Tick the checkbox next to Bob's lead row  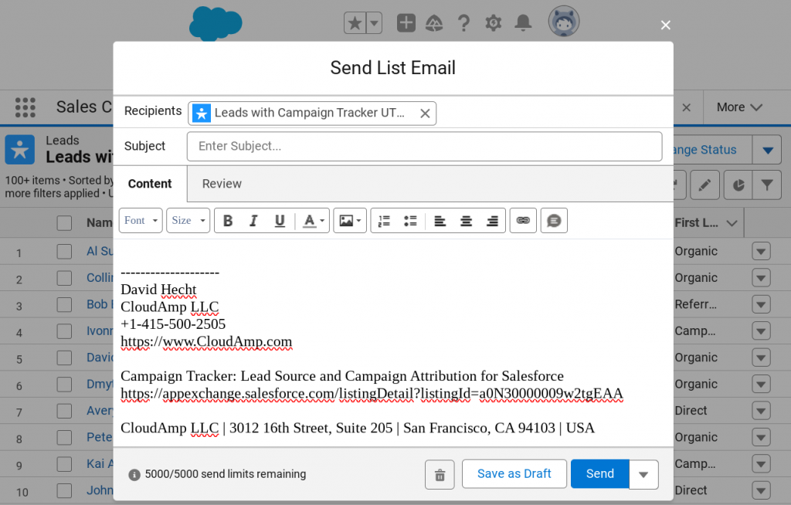click(65, 303)
